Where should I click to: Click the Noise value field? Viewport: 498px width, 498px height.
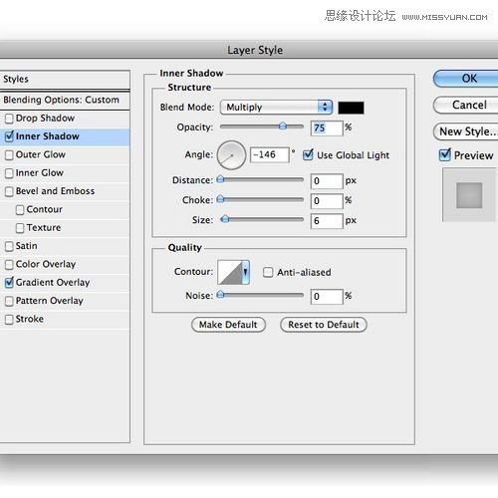pyautogui.click(x=327, y=297)
